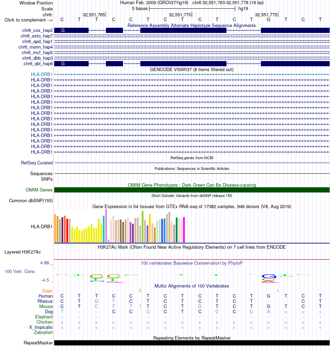Click the black RepeatMasker element bar
The width and height of the screenshot is (330, 351).
click(x=192, y=343)
